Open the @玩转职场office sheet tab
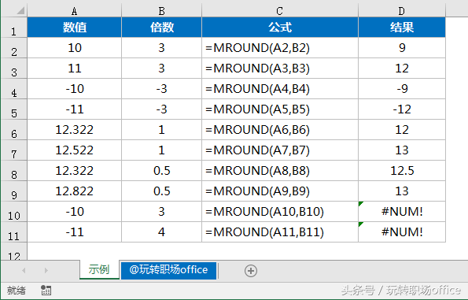The height and width of the screenshot is (300, 468). 168,270
